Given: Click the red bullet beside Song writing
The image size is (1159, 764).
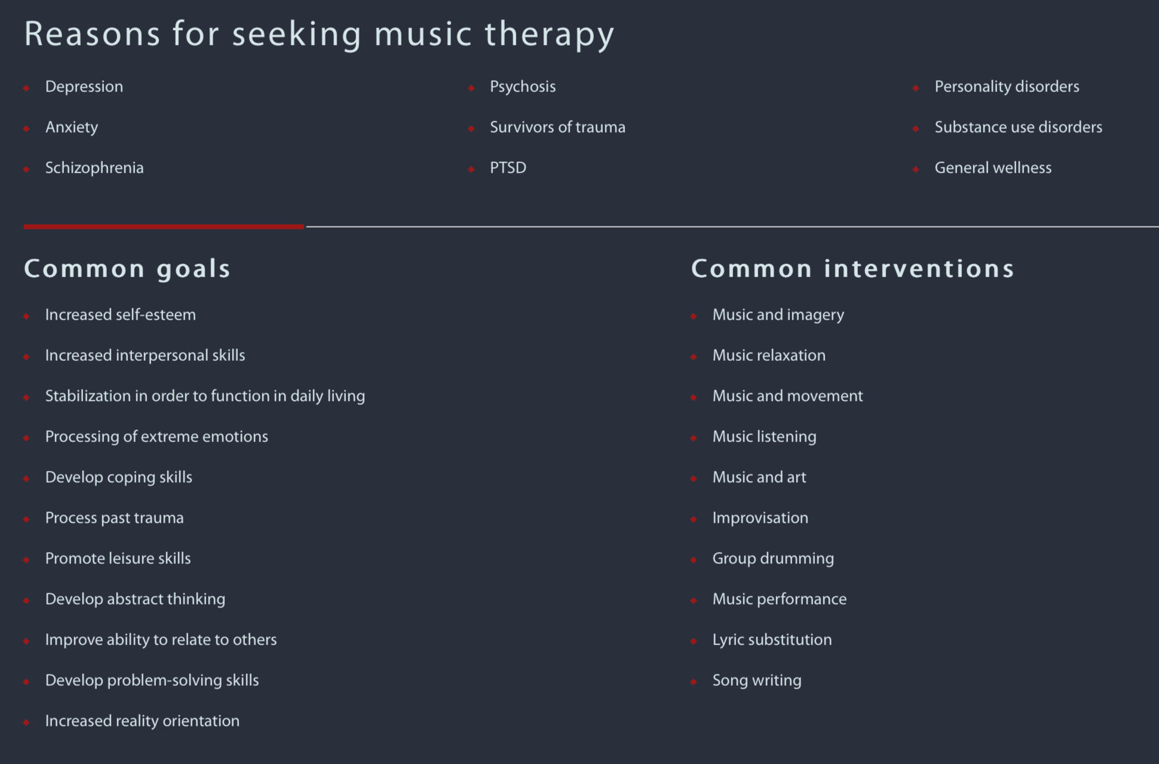Looking at the screenshot, I should coord(694,682).
